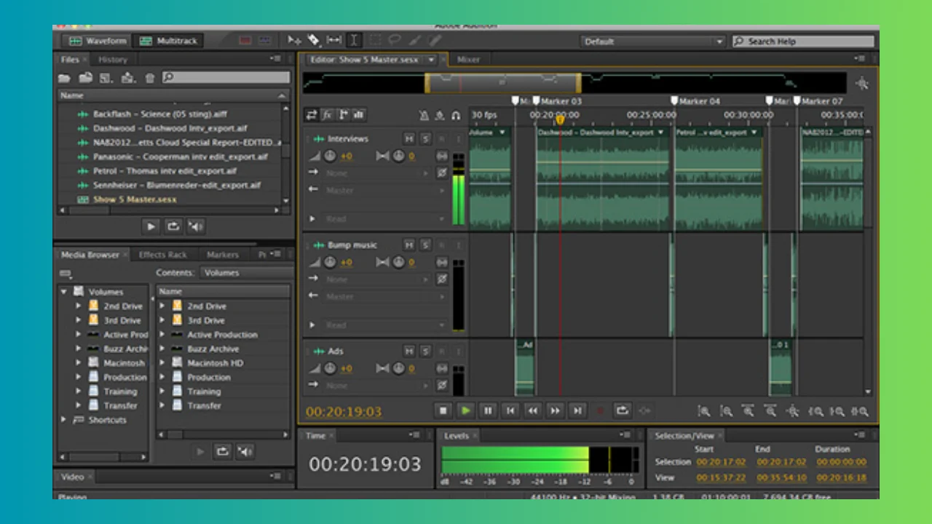Solo the Interviews track

point(425,138)
